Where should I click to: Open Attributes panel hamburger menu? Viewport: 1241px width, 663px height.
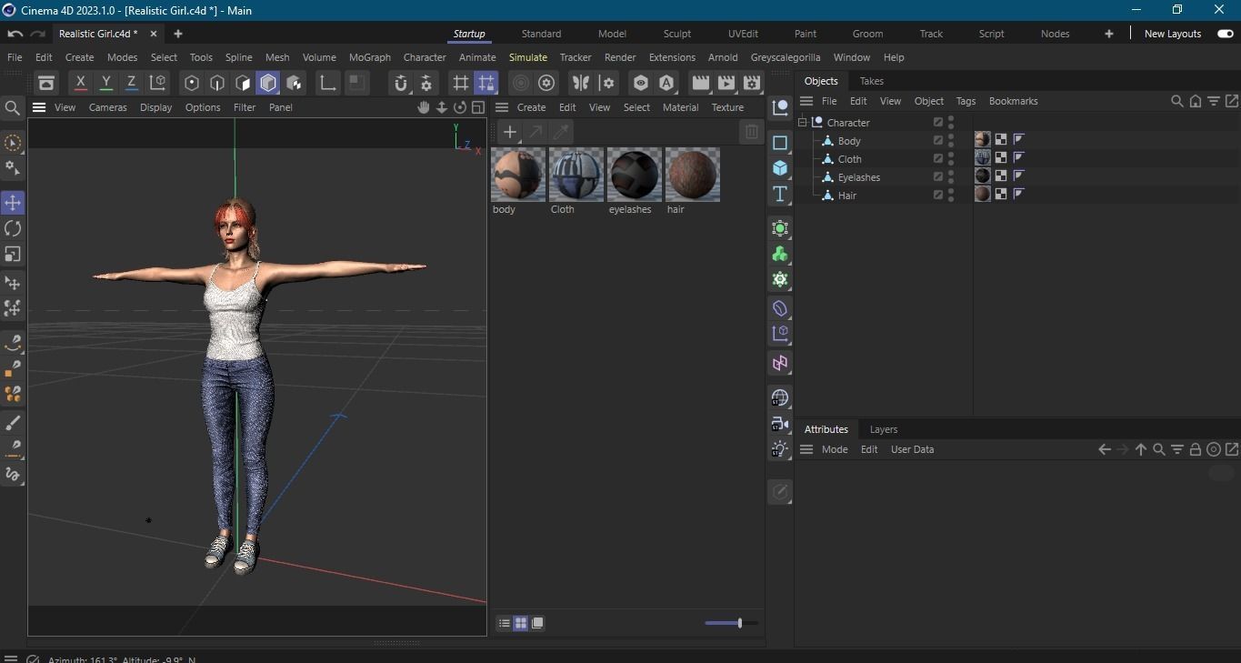(x=806, y=449)
